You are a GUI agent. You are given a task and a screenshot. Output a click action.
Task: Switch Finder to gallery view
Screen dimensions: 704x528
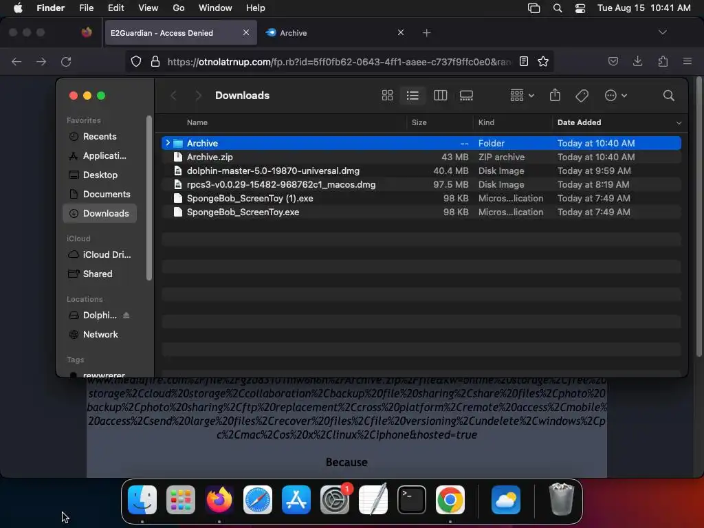(466, 95)
